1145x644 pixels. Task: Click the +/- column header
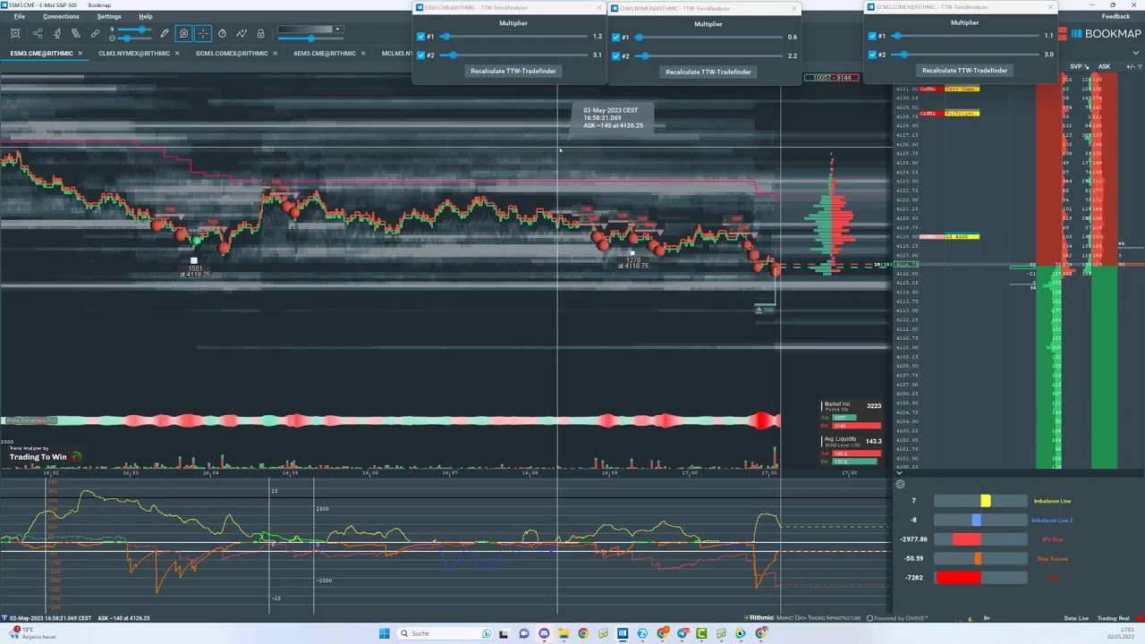coord(1130,66)
